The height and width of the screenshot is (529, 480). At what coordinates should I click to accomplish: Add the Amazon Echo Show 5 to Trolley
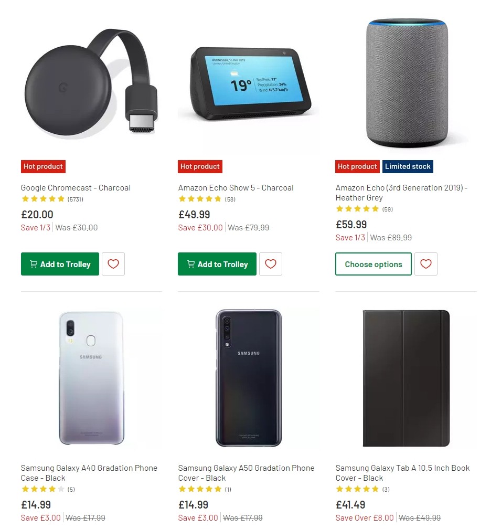pyautogui.click(x=217, y=264)
